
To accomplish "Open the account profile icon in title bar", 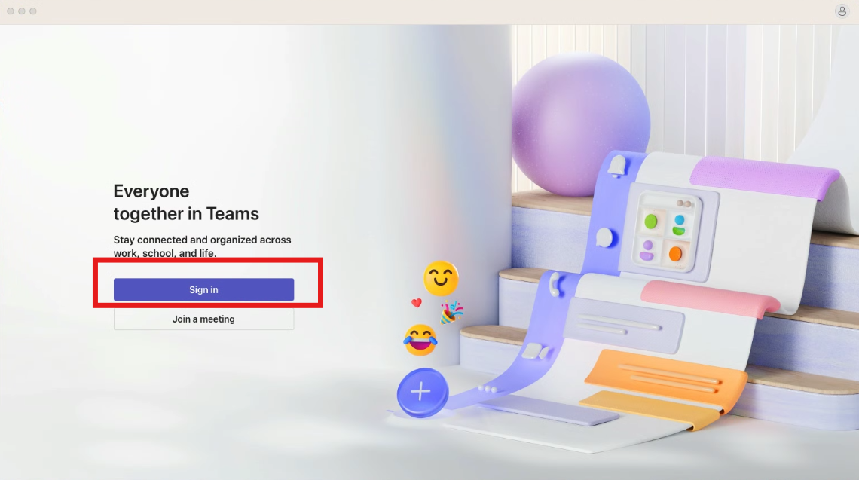I will click(x=842, y=11).
